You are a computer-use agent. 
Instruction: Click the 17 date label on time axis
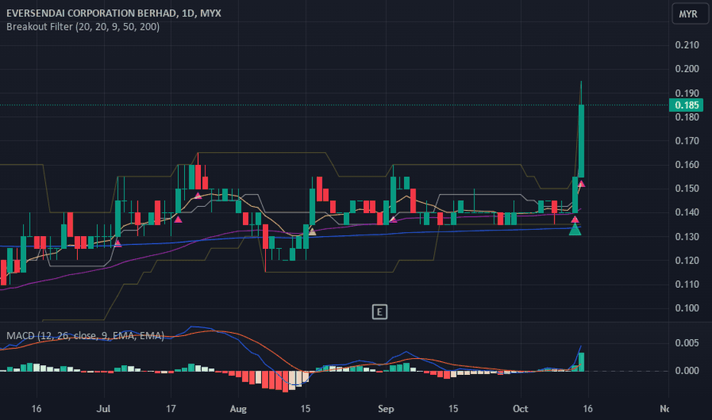pyautogui.click(x=170, y=409)
